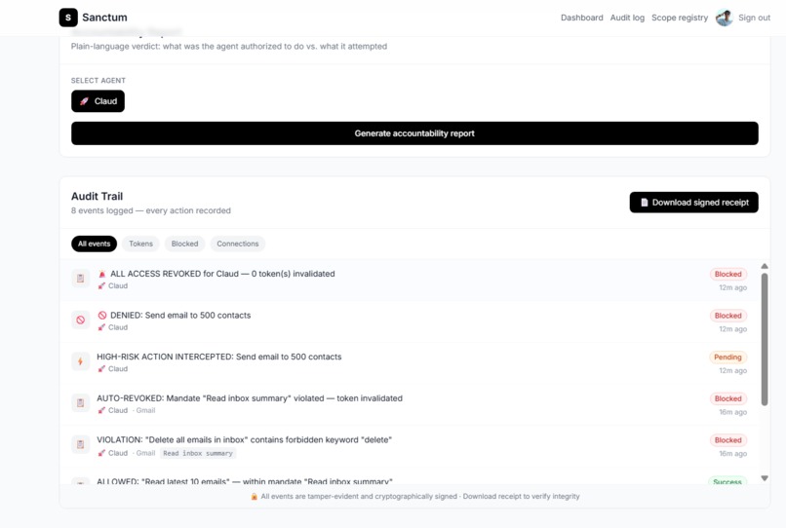This screenshot has height=528, width=786.
Task: Click the rocket icon under the VIOLATION entry
Action: tap(101, 453)
